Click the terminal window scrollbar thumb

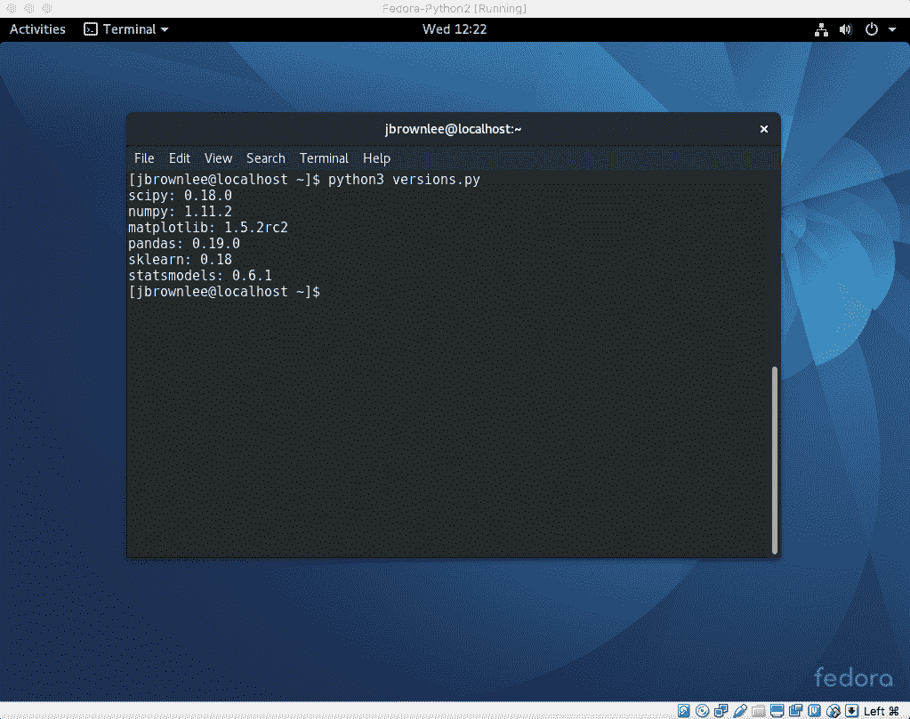[x=774, y=460]
